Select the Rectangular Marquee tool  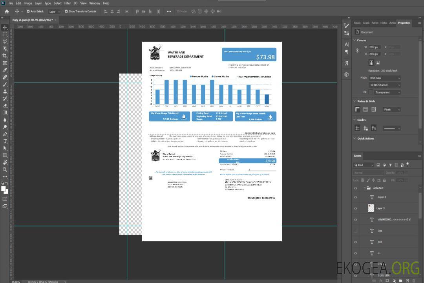click(5, 34)
